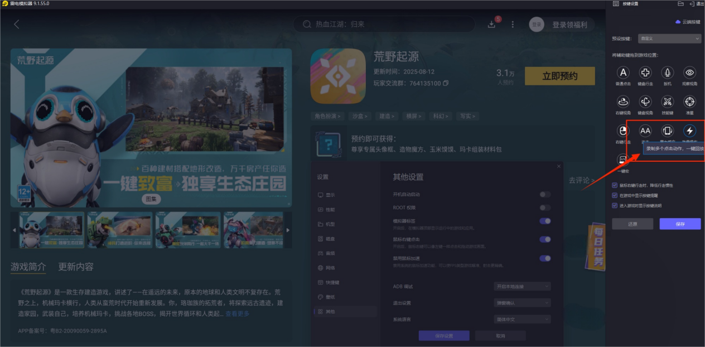The image size is (705, 347).
Task: Click the 保存 button in key settings
Action: pyautogui.click(x=680, y=224)
